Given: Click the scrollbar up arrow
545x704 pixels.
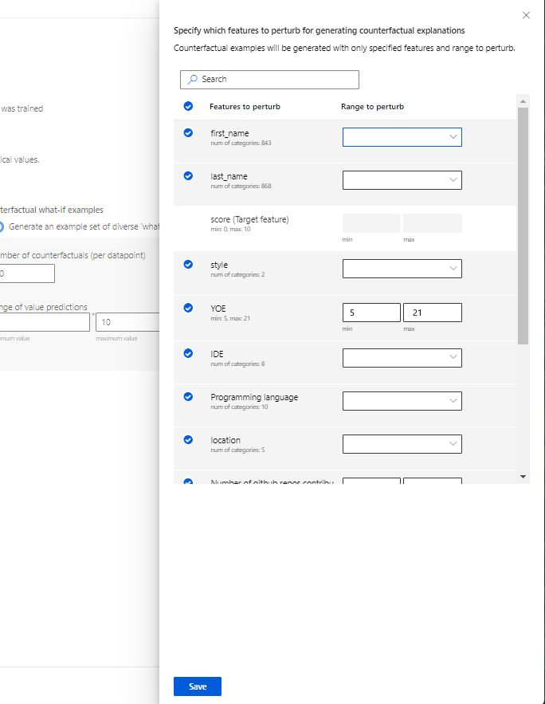Looking at the screenshot, I should [x=523, y=101].
